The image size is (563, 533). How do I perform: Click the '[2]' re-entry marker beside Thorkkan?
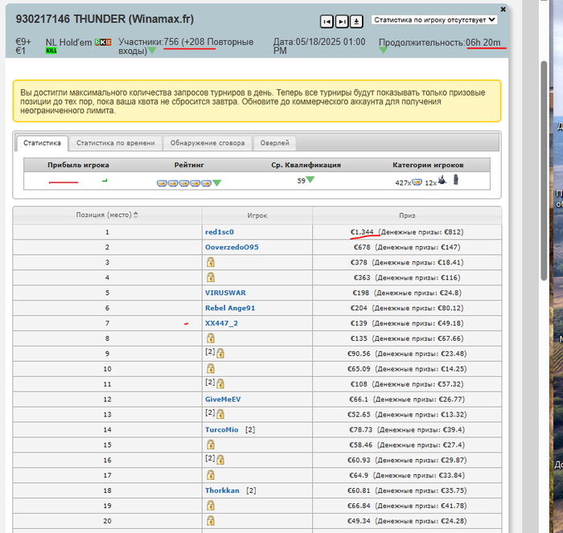(x=251, y=490)
